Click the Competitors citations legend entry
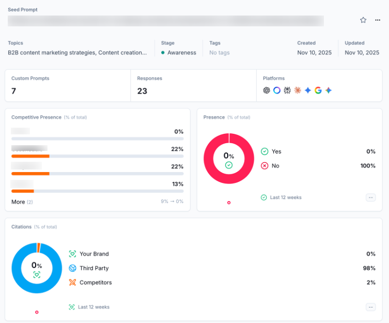Viewport: 389px width, 323px height. pyautogui.click(x=95, y=283)
